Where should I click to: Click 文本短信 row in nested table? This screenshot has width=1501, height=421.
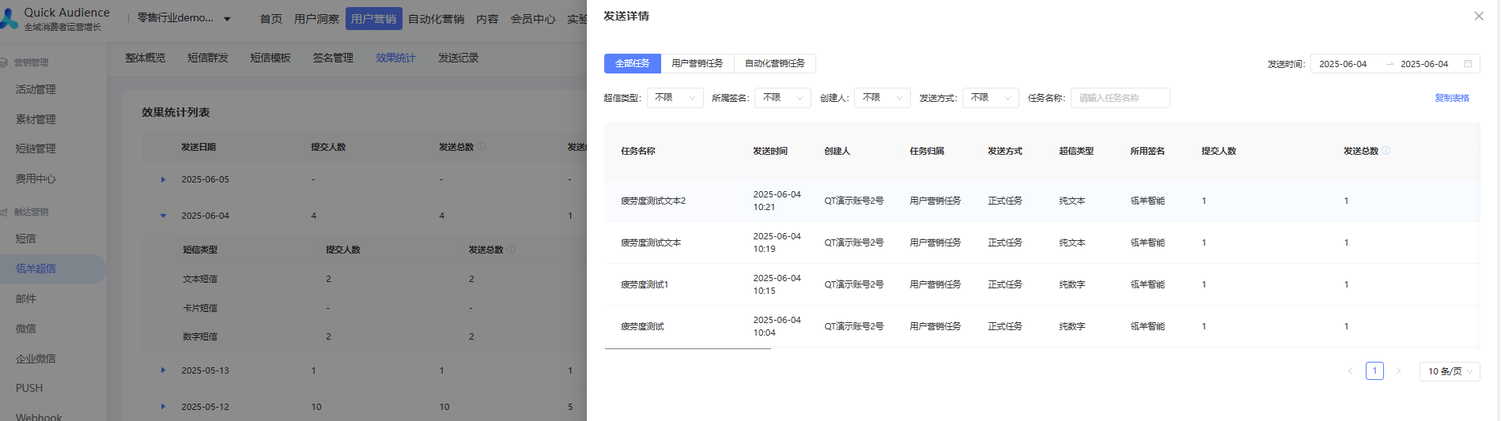point(364,279)
